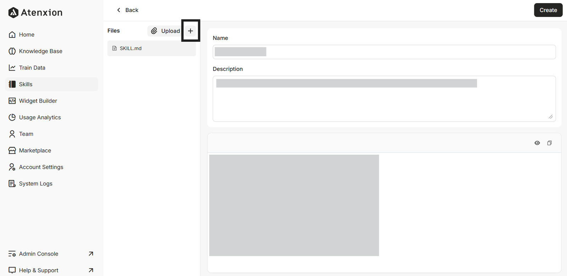Click the SKILL.md file document icon
567x276 pixels.
point(114,48)
